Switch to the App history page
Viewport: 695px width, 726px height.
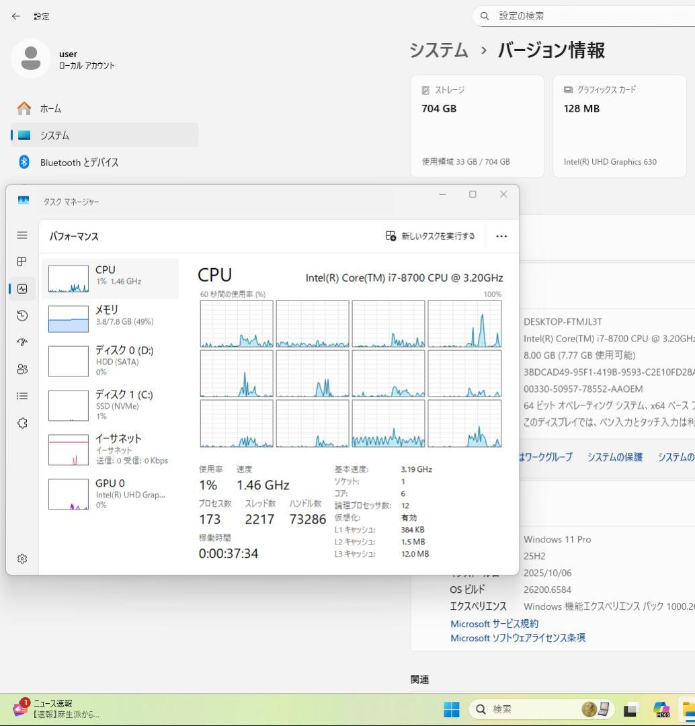coord(22,315)
